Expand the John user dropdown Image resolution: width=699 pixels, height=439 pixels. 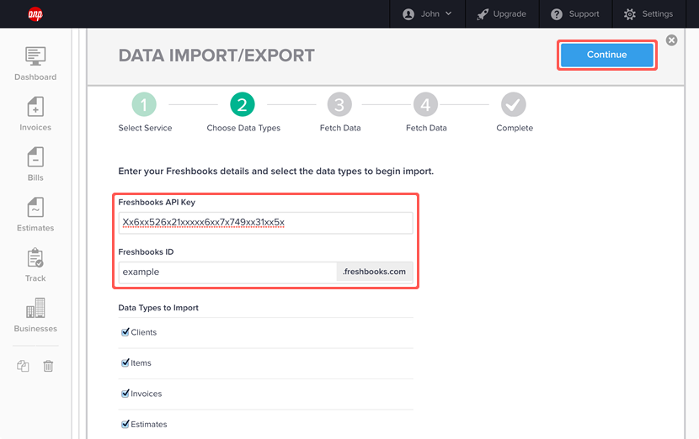428,14
